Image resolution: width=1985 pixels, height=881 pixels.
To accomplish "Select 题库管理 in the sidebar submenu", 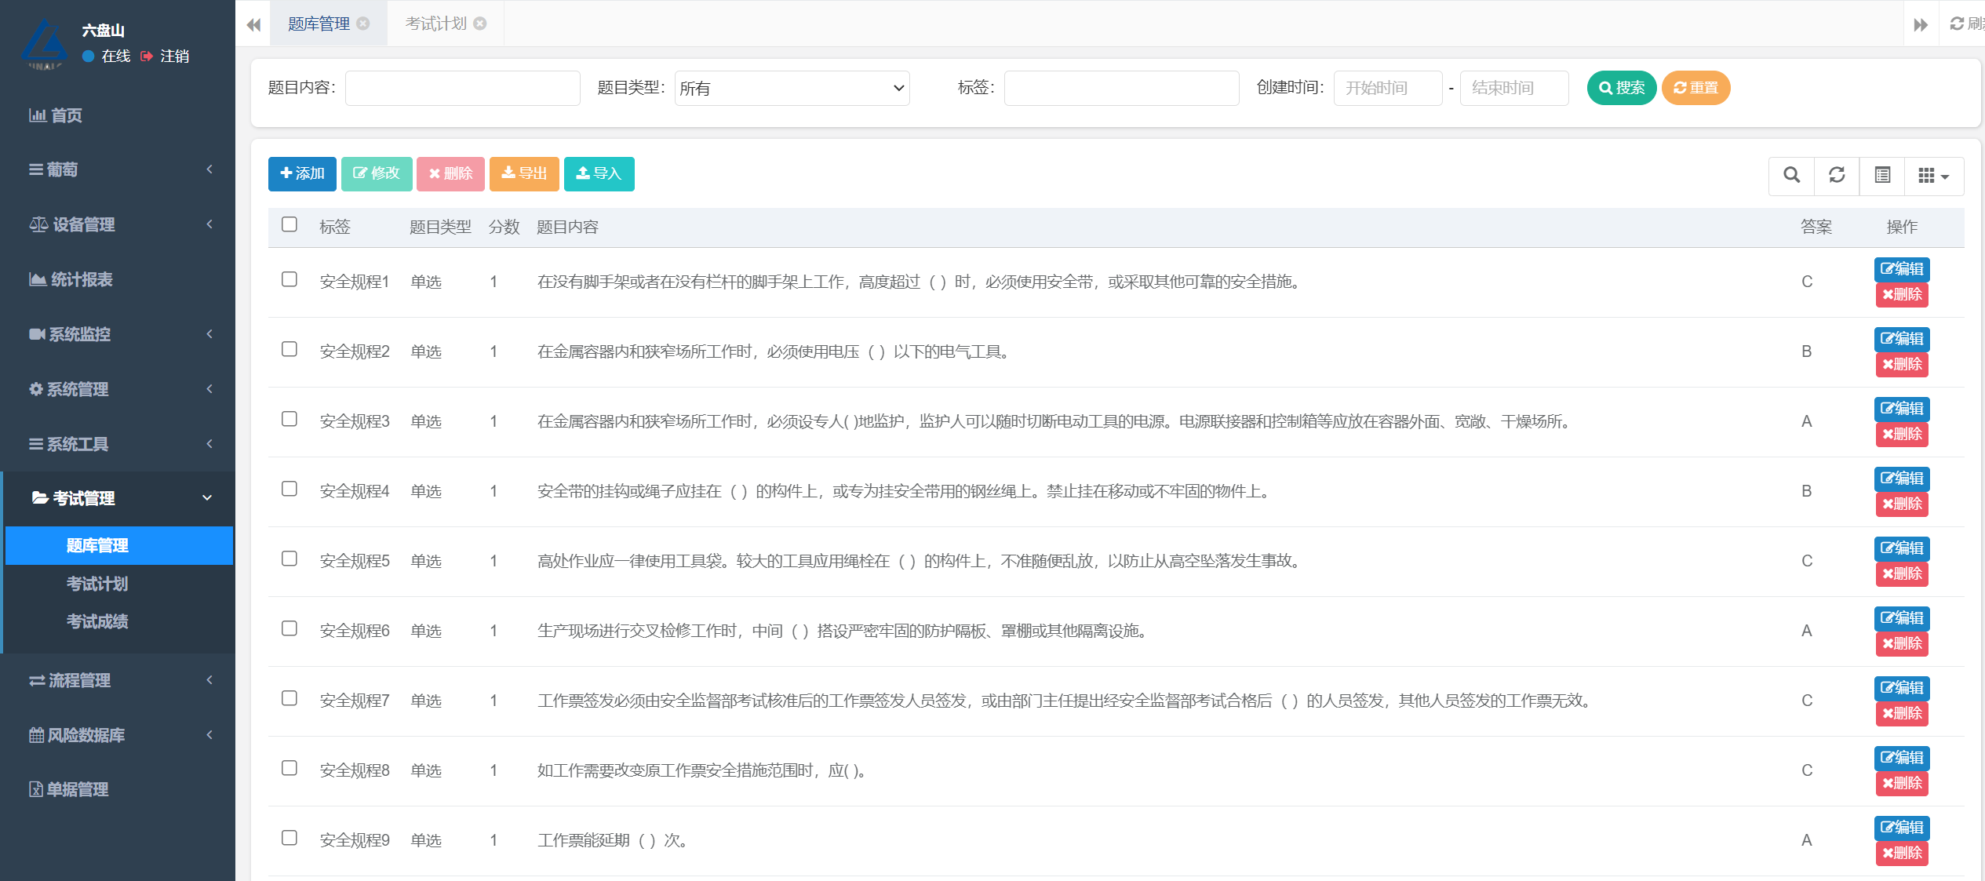I will 119,545.
